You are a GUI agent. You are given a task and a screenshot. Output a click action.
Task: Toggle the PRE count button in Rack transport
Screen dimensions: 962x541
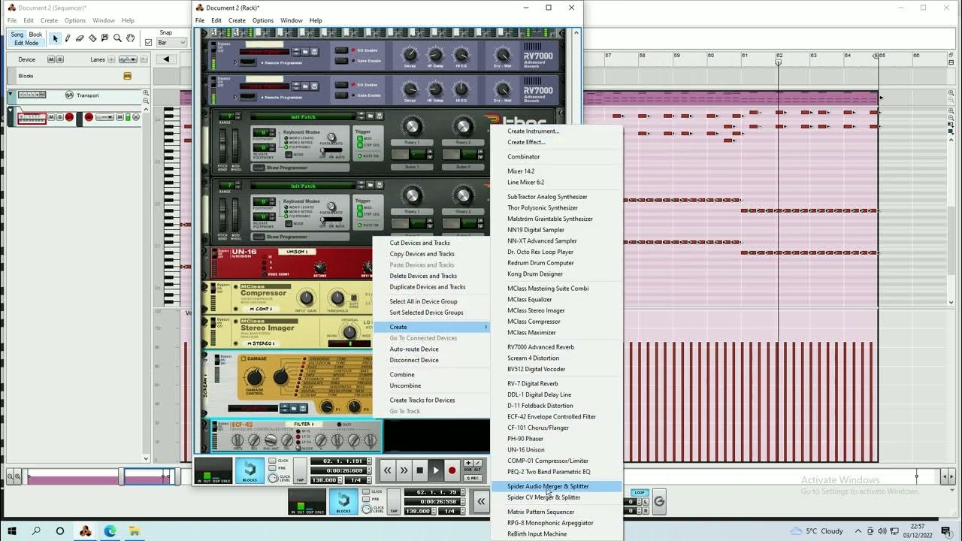272,469
